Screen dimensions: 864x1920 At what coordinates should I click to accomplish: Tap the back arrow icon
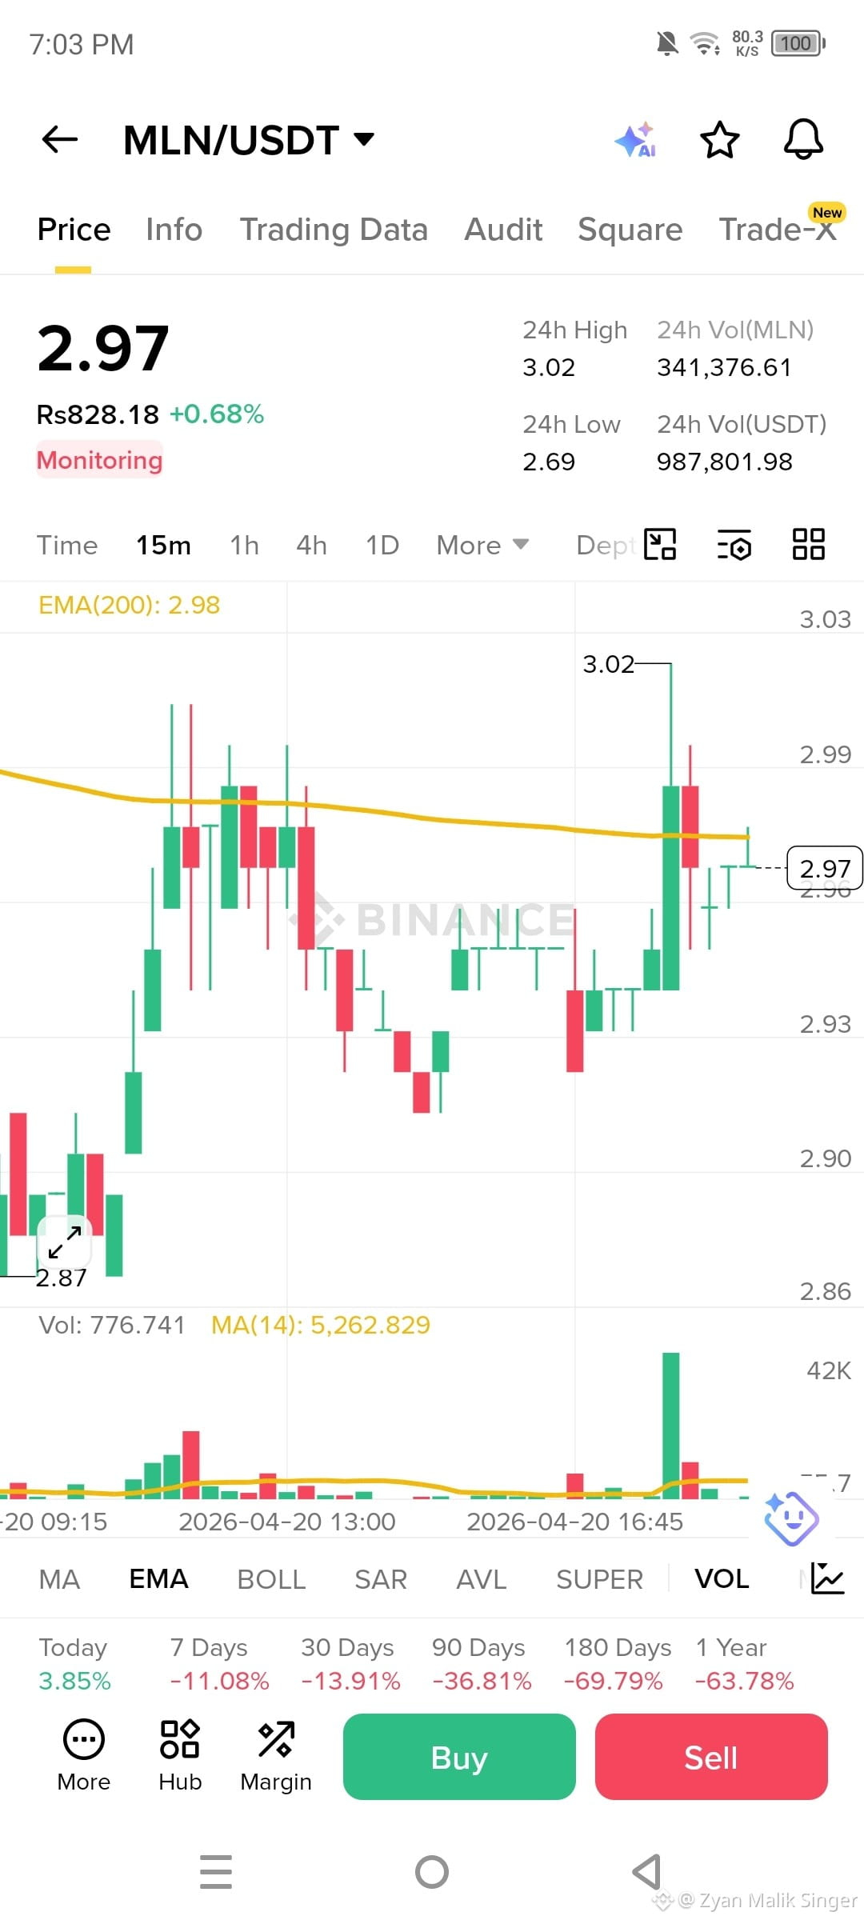[x=60, y=139]
